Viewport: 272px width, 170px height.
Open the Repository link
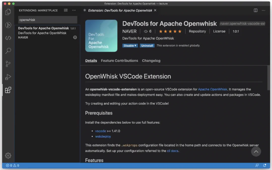coord(197,31)
